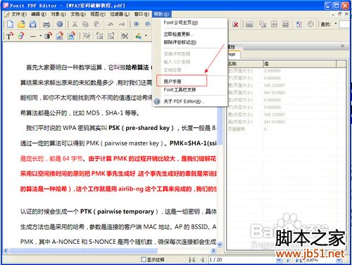Screen dimensions: 352x265
Task: Copy selection using the copy icon
Action: click(x=86, y=24)
